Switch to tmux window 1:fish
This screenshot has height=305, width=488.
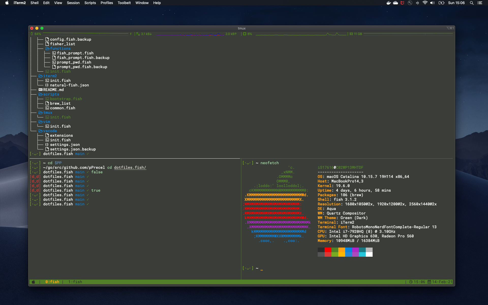(x=75, y=282)
